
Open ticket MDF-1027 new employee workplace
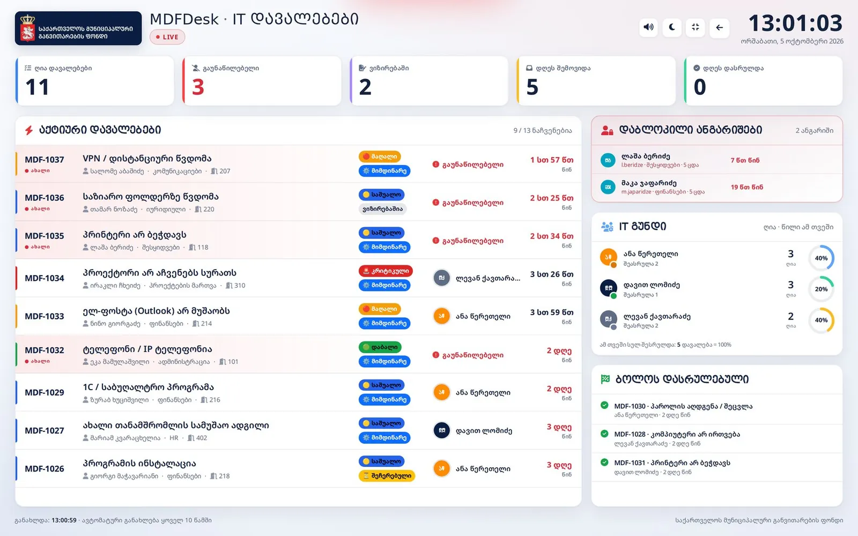click(x=298, y=430)
